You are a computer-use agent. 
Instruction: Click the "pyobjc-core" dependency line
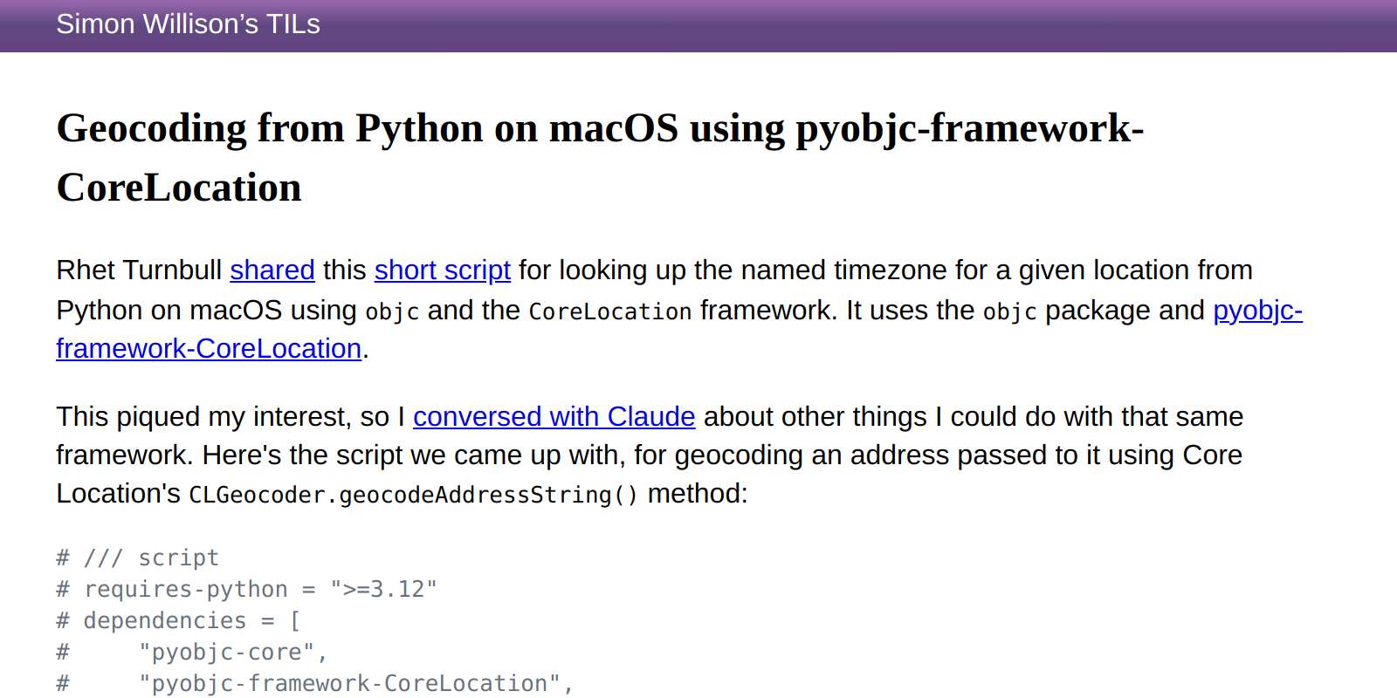pos(192,652)
